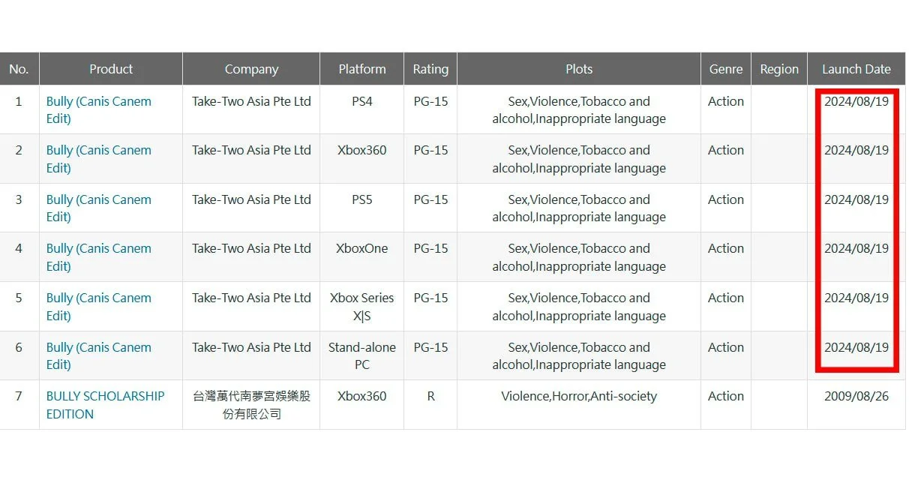
Task: Click the Company column header
Action: pos(251,69)
